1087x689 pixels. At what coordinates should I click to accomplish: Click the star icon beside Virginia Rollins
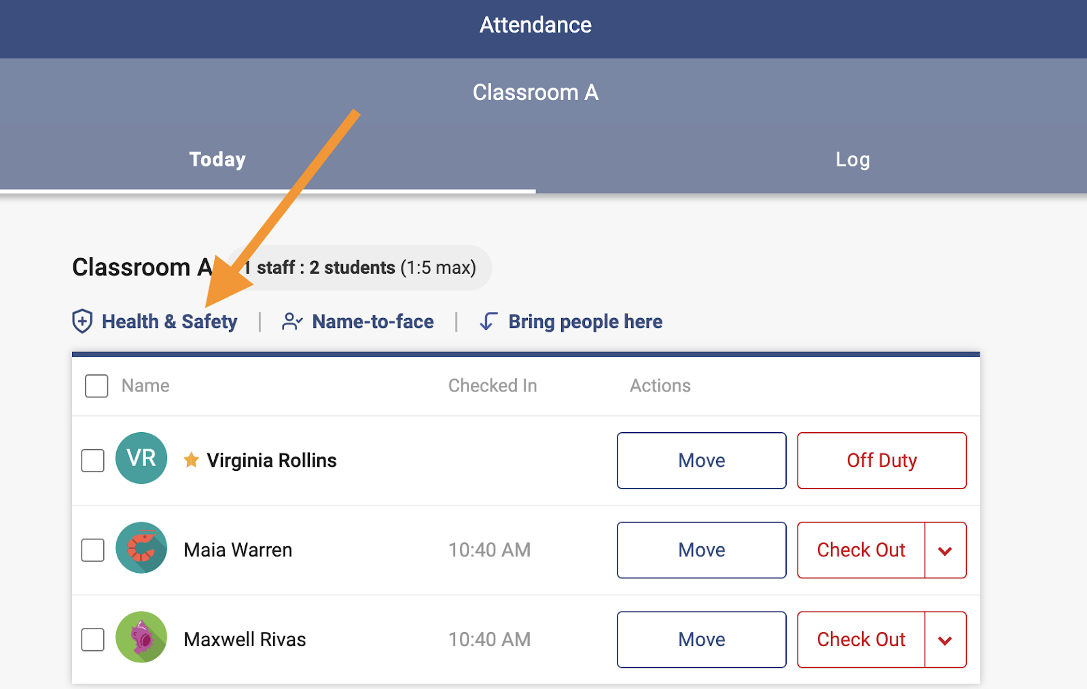pyautogui.click(x=192, y=460)
